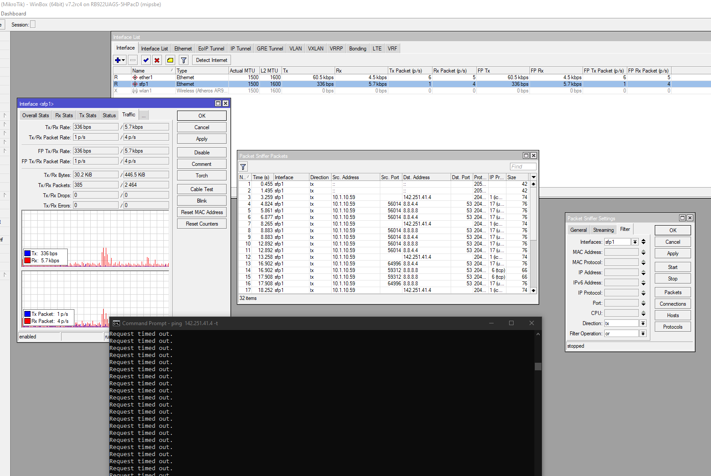The width and height of the screenshot is (711, 476).
Task: Click the Command Prompt vertical scrollbar thumb
Action: point(538,366)
